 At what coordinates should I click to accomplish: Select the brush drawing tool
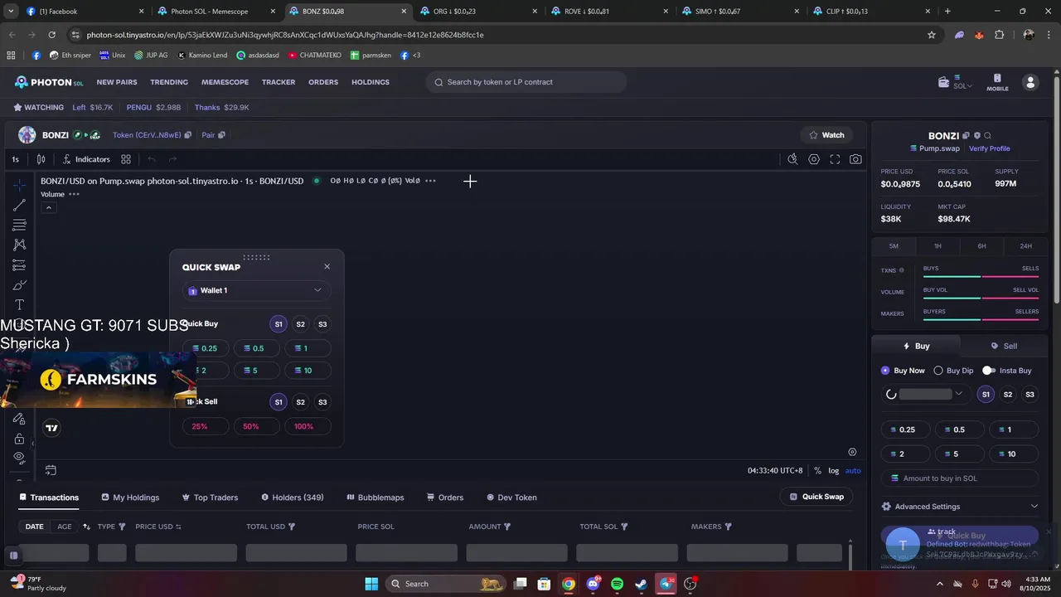pyautogui.click(x=19, y=285)
